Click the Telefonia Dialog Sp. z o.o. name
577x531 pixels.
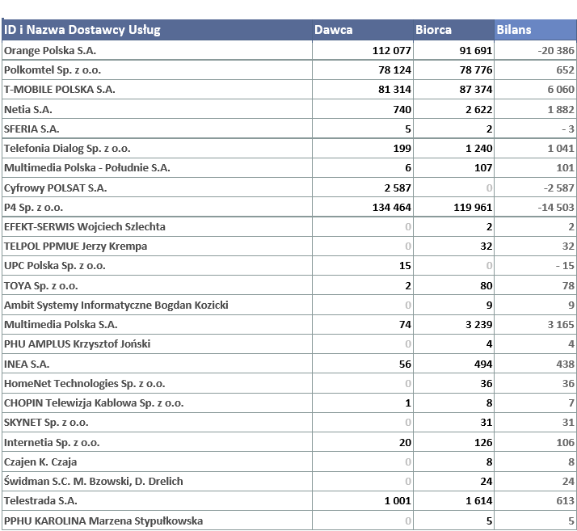tap(67, 149)
